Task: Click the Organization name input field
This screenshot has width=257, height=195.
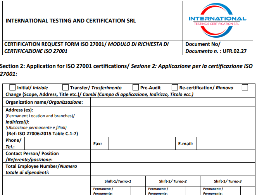Action: click(x=173, y=102)
